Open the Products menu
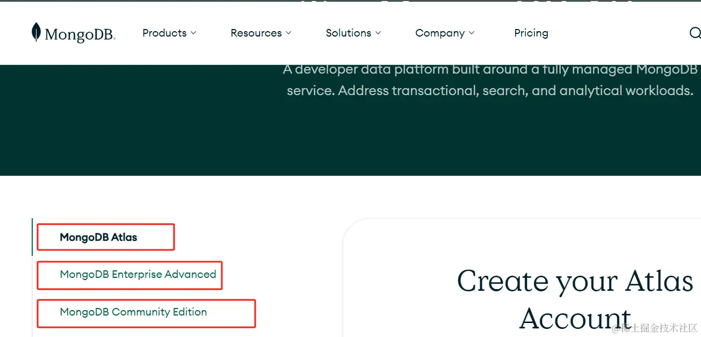The width and height of the screenshot is (701, 337). (x=169, y=33)
